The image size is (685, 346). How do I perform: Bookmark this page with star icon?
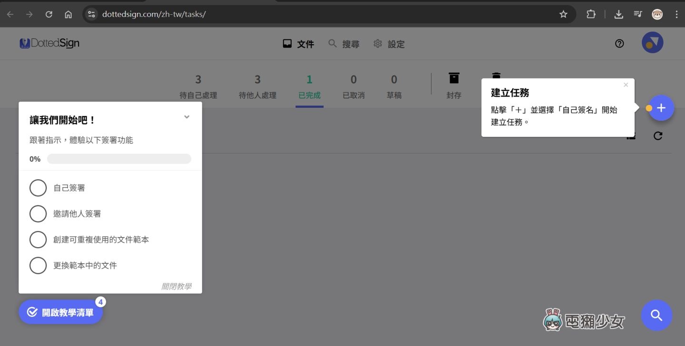[563, 14]
